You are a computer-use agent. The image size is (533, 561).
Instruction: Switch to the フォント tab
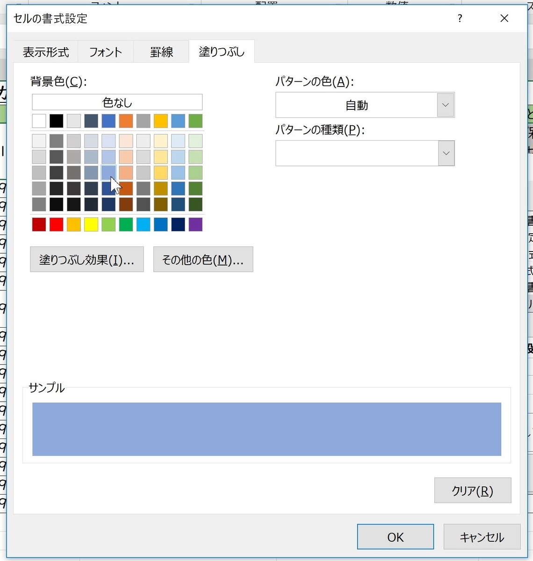(105, 52)
